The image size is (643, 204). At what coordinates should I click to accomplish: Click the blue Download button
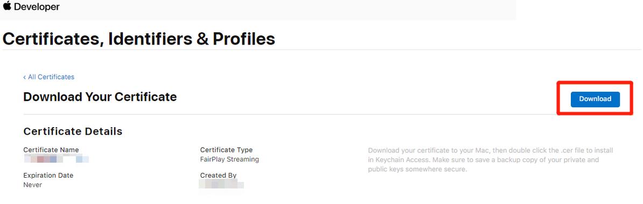pyautogui.click(x=595, y=99)
